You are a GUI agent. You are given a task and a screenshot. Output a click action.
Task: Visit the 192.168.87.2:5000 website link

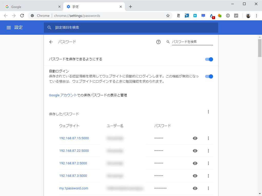point(73,163)
